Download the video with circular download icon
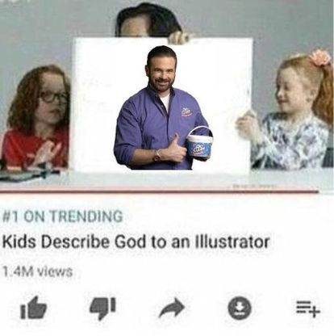This screenshot has width=334, height=336. [x=240, y=308]
